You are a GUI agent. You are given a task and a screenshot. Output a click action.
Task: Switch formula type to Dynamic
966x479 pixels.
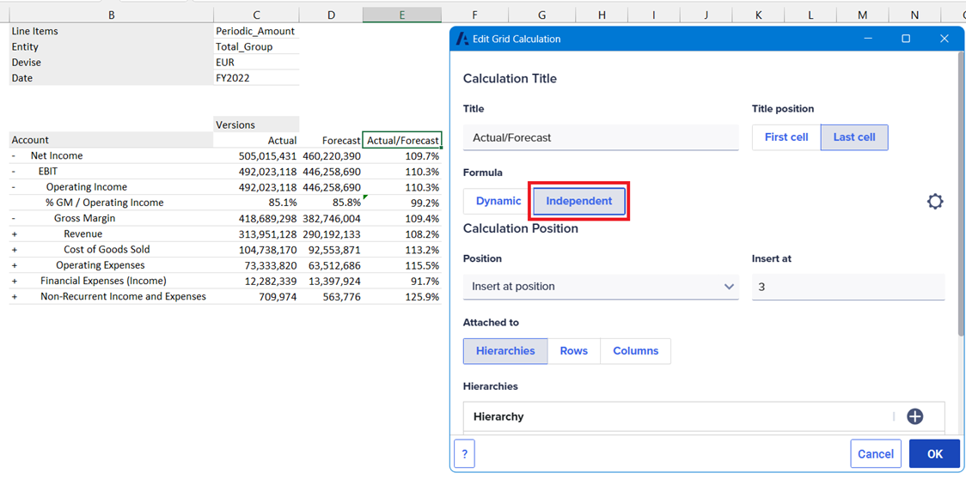click(498, 201)
